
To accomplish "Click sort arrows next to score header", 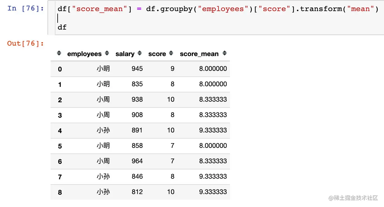I will 171,53.
